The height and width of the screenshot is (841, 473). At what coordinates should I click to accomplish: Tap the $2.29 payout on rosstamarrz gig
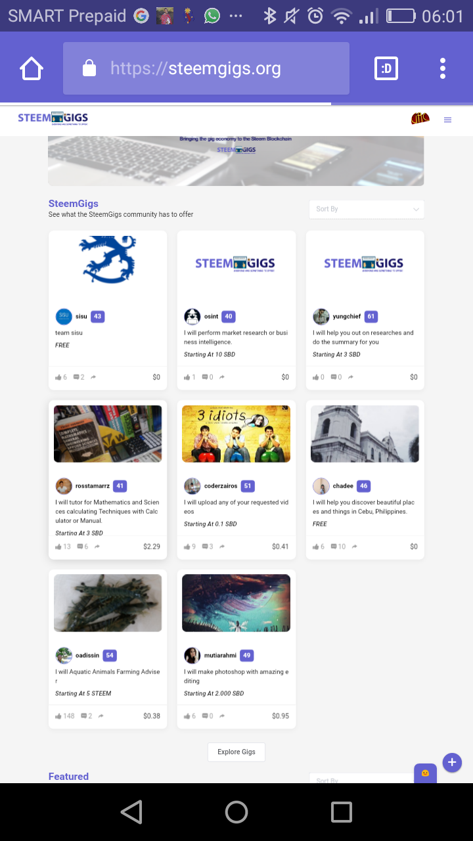click(x=152, y=547)
